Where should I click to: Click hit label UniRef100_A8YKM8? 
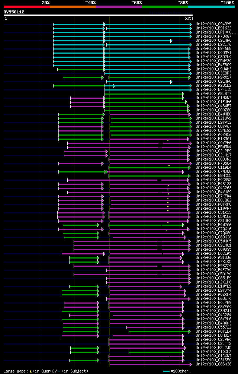(213, 205)
